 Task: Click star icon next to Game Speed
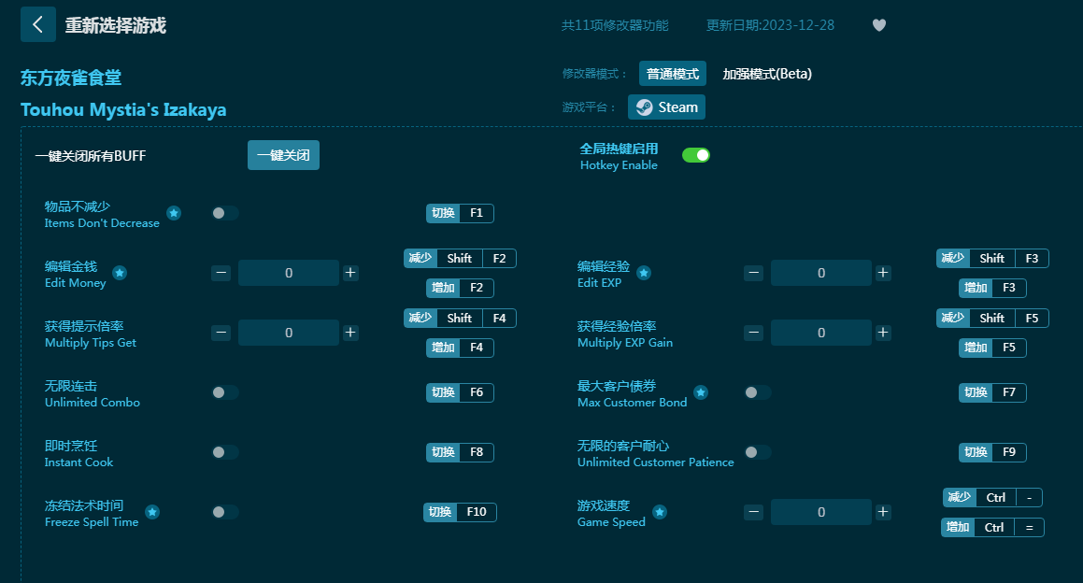(660, 512)
